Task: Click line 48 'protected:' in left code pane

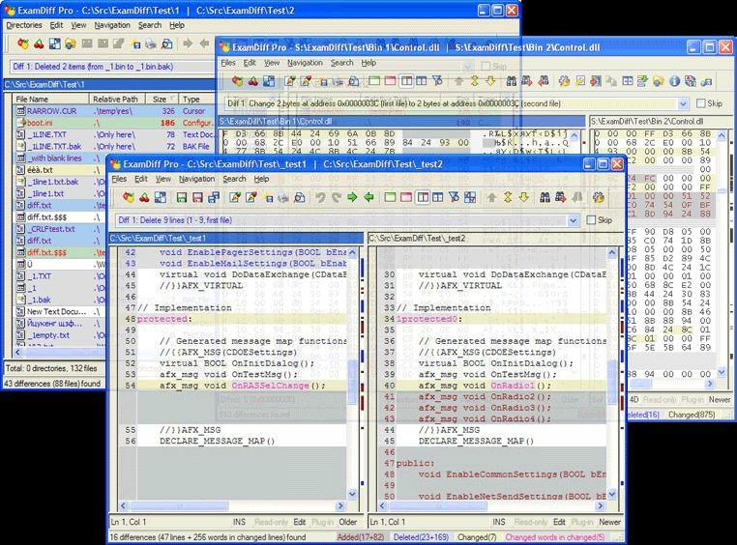Action: coord(233,319)
